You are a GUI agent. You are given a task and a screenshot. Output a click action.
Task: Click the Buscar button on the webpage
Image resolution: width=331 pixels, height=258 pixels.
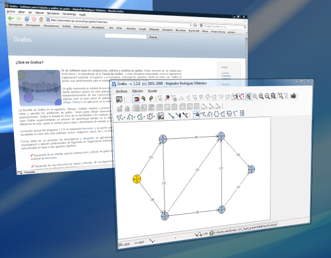pos(154,37)
